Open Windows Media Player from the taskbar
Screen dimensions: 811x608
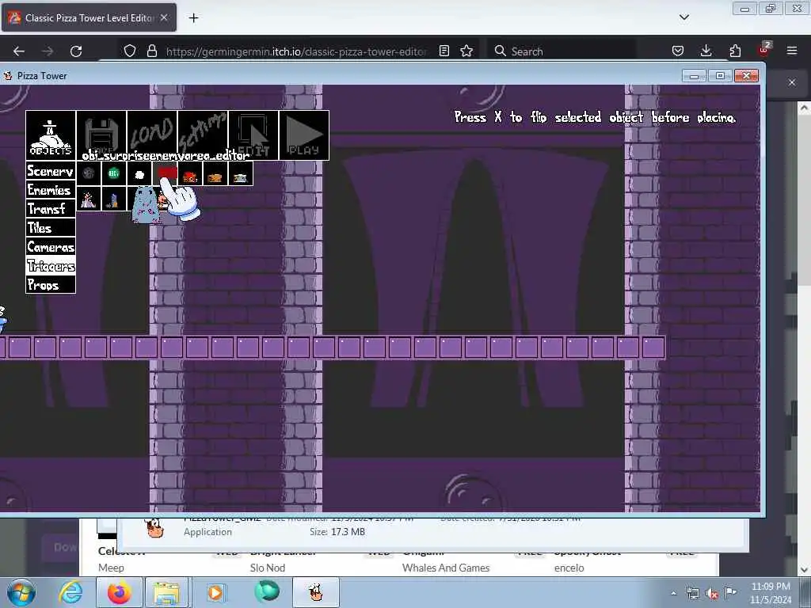point(215,592)
